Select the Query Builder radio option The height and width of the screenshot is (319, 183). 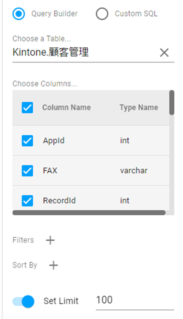click(19, 14)
